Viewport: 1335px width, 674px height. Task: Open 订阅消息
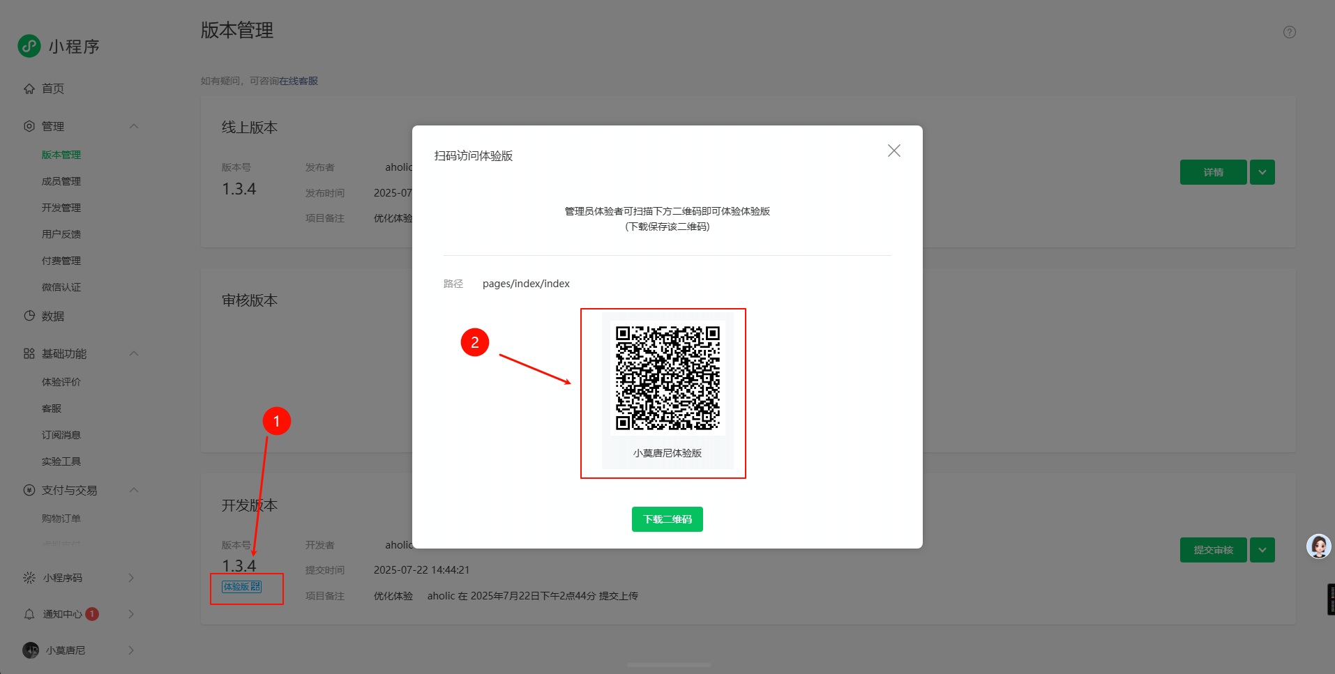coord(61,435)
